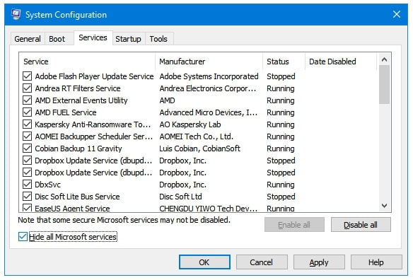Toggle Kaspersky Anti-Ransomware service checkbox
This screenshot has height=280, width=413.
click(x=27, y=124)
